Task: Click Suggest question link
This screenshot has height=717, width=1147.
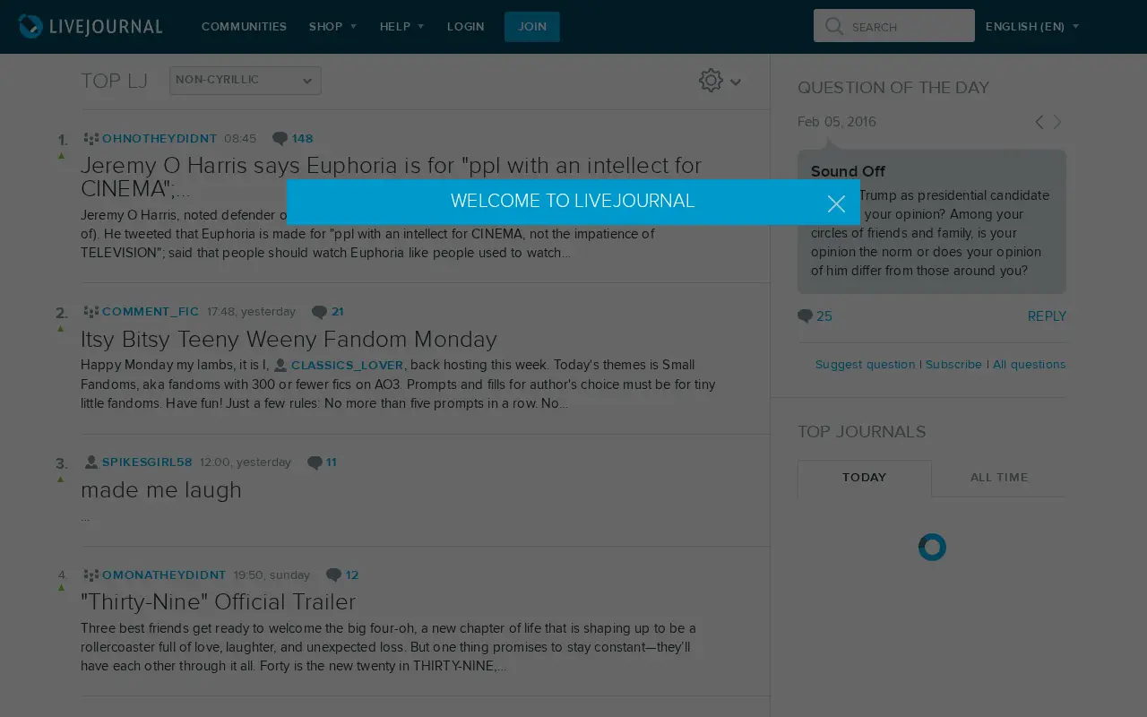Action: tap(865, 365)
